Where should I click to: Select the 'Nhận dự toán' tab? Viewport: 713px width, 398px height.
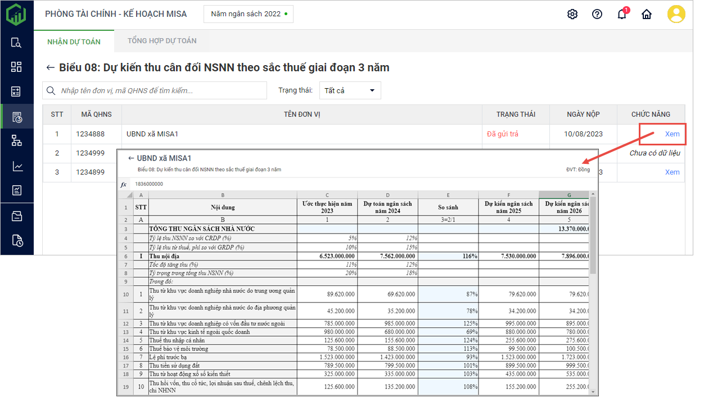pyautogui.click(x=74, y=42)
